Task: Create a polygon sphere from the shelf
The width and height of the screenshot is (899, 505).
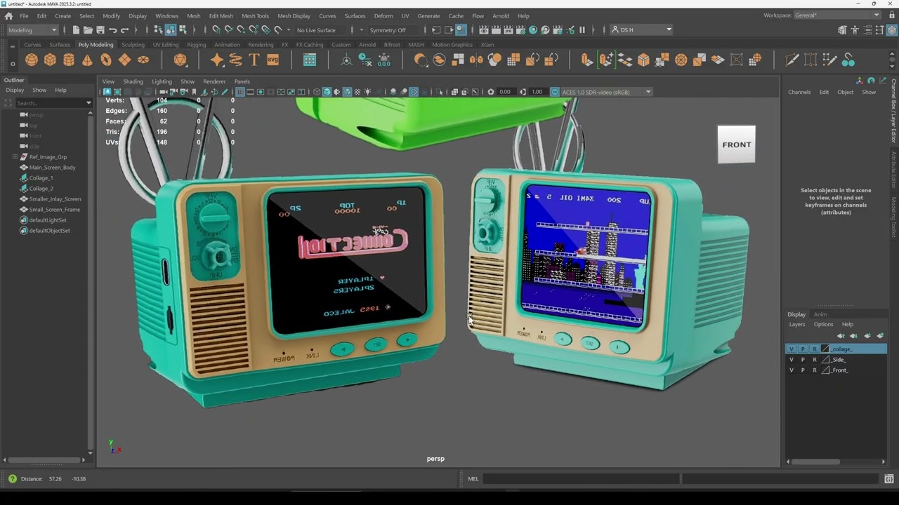Action: pos(32,60)
